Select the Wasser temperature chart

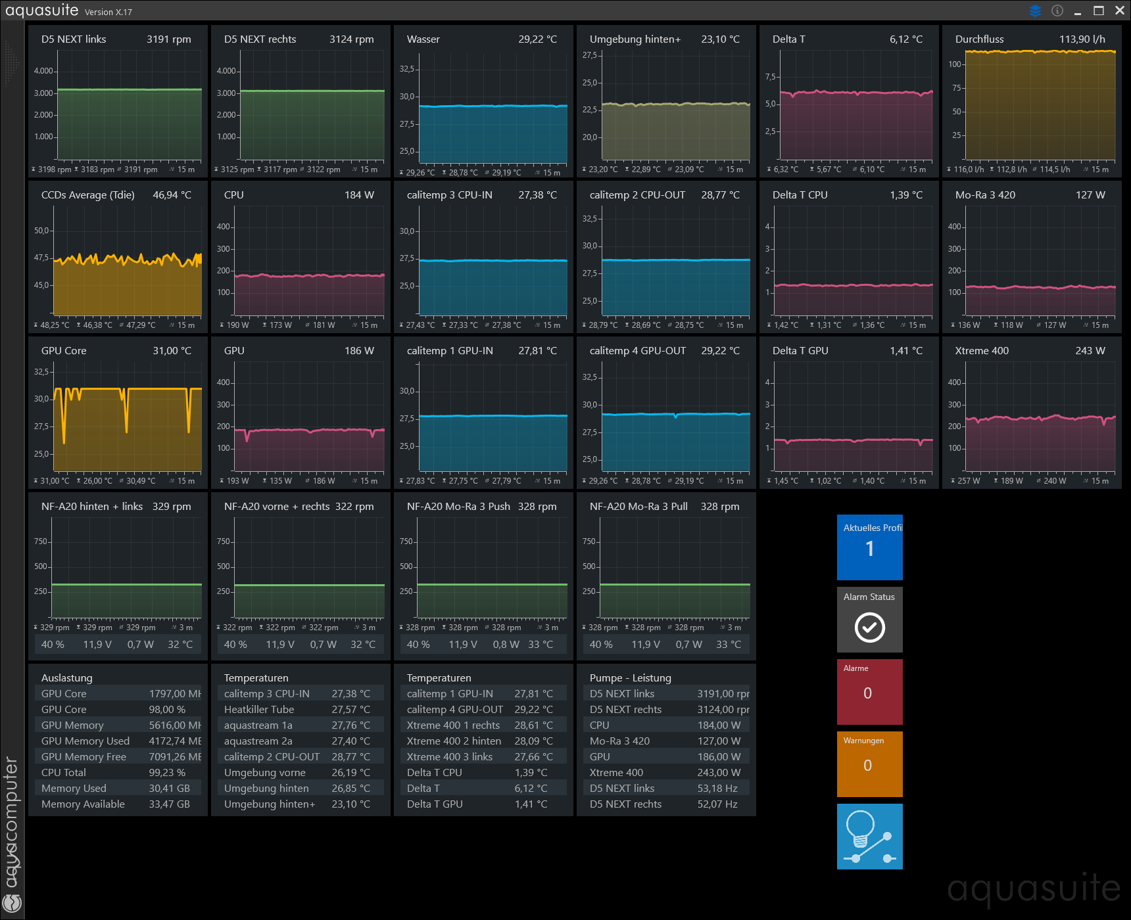click(483, 101)
